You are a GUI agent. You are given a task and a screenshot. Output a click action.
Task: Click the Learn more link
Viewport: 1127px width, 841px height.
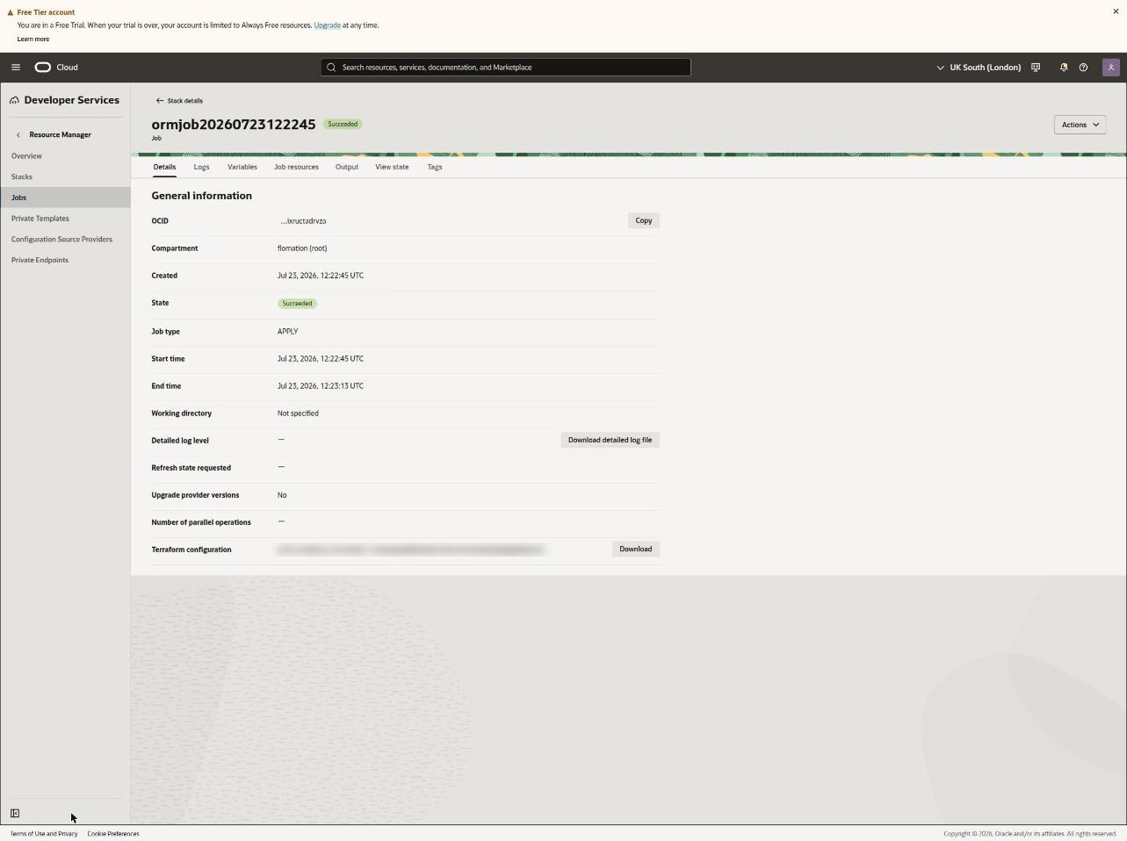[x=33, y=40]
